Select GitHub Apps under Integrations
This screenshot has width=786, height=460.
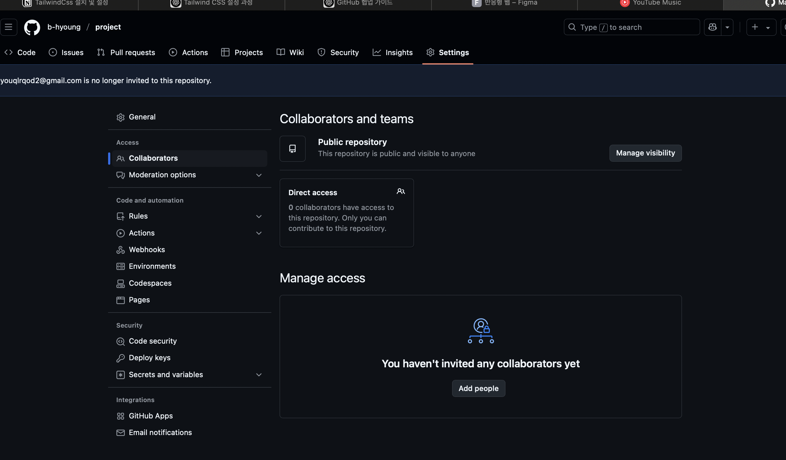tap(151, 416)
